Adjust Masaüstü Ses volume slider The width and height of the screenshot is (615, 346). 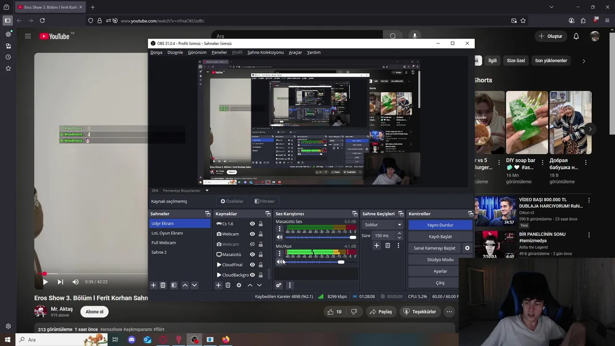(x=320, y=237)
